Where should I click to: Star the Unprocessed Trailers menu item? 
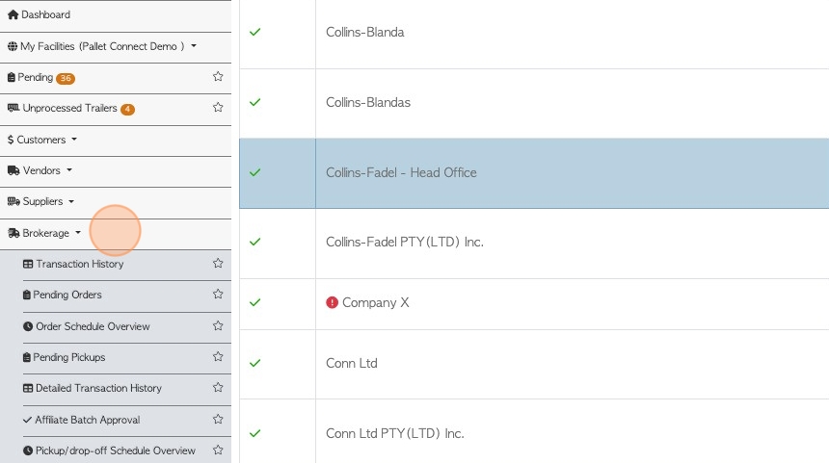pyautogui.click(x=218, y=108)
